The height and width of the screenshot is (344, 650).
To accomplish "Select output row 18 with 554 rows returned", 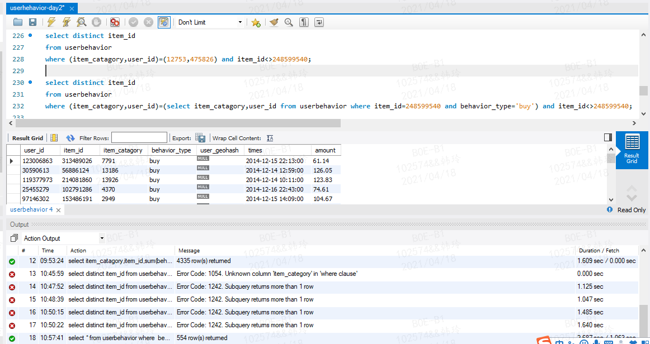I will [x=322, y=338].
